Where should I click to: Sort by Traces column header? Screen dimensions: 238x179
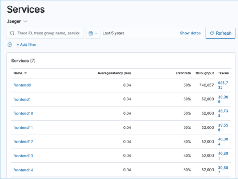click(223, 73)
